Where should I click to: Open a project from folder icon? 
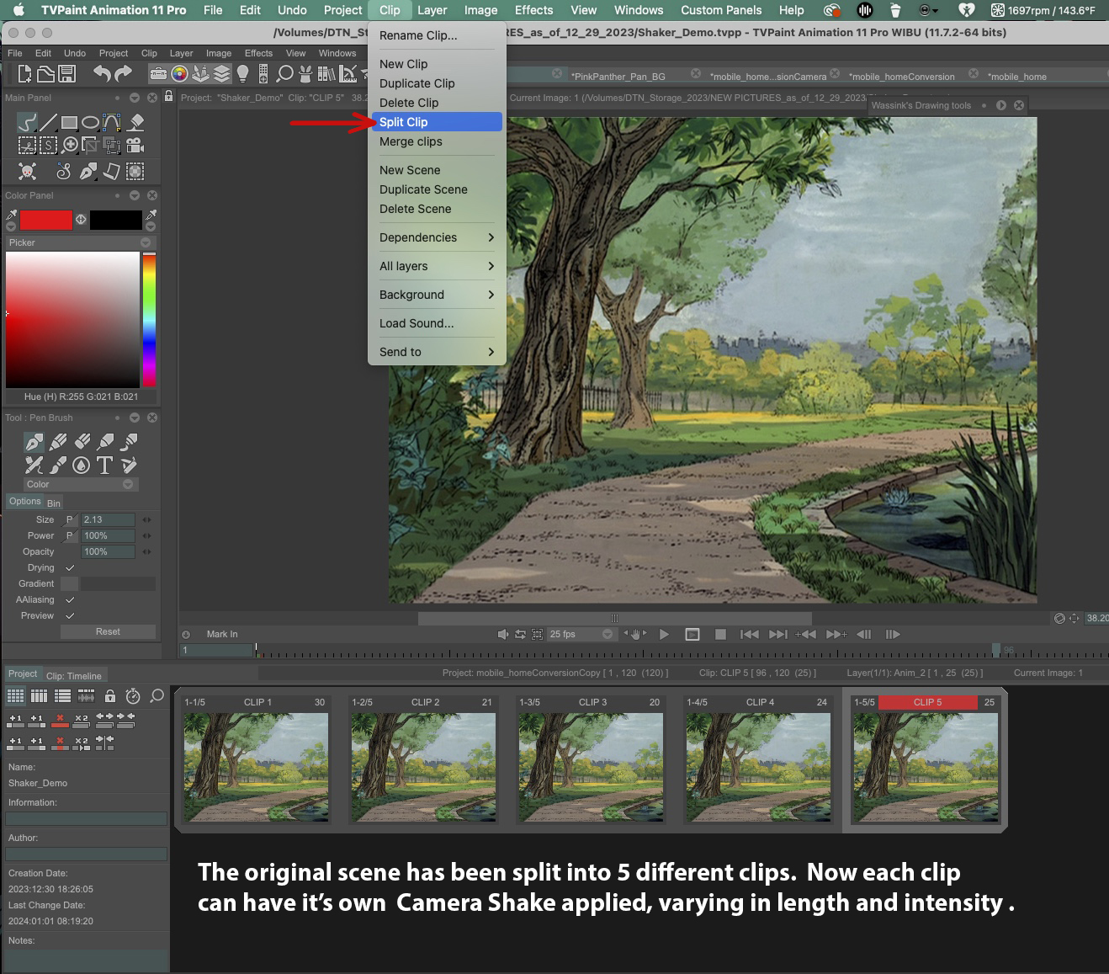[46, 74]
